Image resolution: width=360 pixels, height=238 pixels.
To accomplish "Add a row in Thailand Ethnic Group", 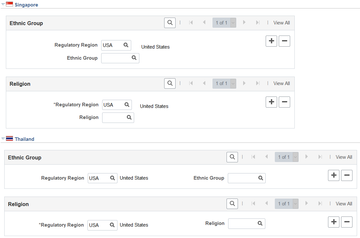I will coord(334,175).
